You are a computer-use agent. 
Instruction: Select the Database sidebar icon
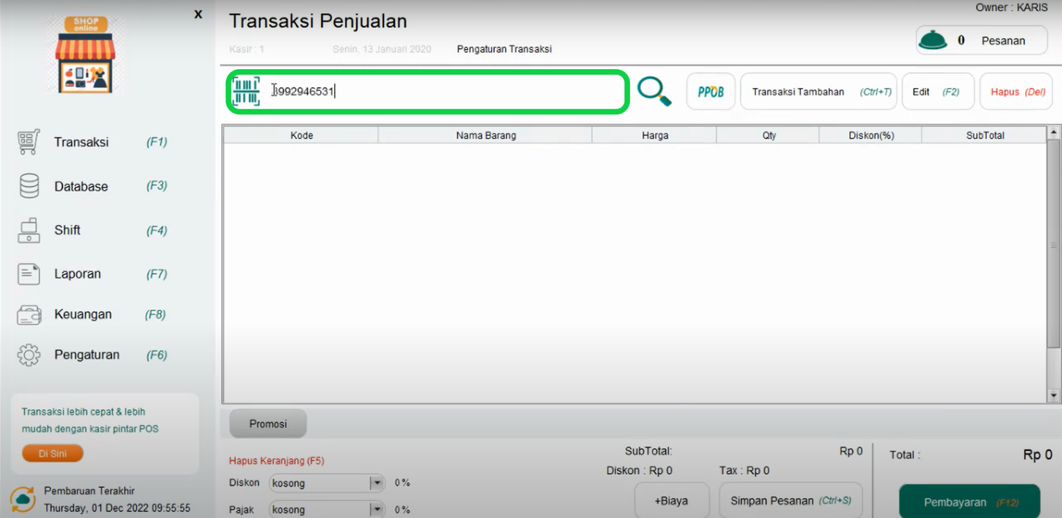28,186
